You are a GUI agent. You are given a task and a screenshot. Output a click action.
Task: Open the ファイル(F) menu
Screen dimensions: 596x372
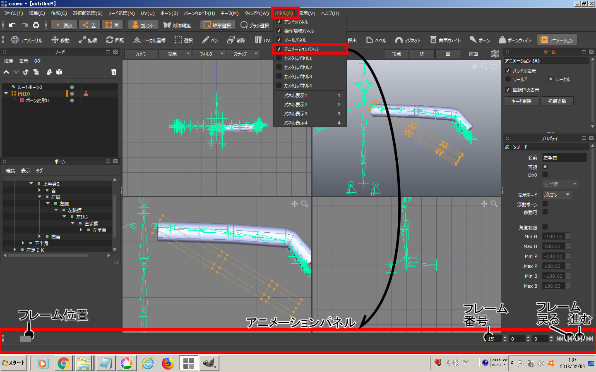(13, 13)
